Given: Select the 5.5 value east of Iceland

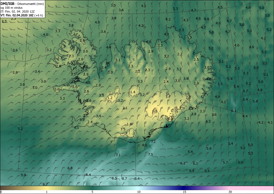Looking at the screenshot, I should [220, 84].
